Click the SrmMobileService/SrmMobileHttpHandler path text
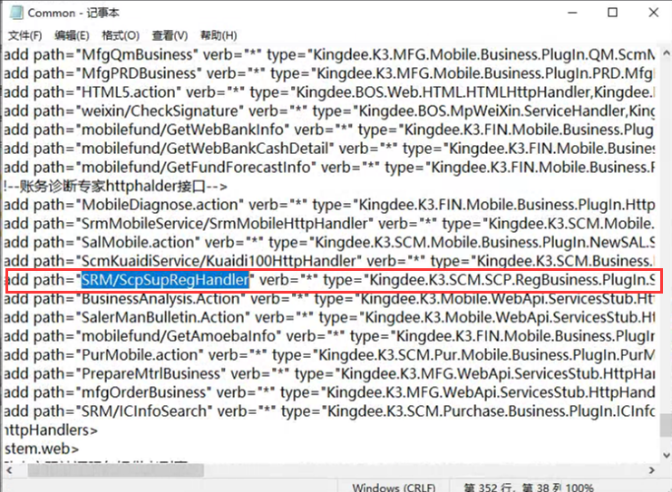 point(225,224)
